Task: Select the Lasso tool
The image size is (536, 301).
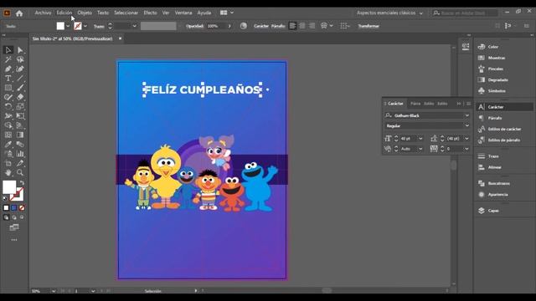Action: (20, 59)
